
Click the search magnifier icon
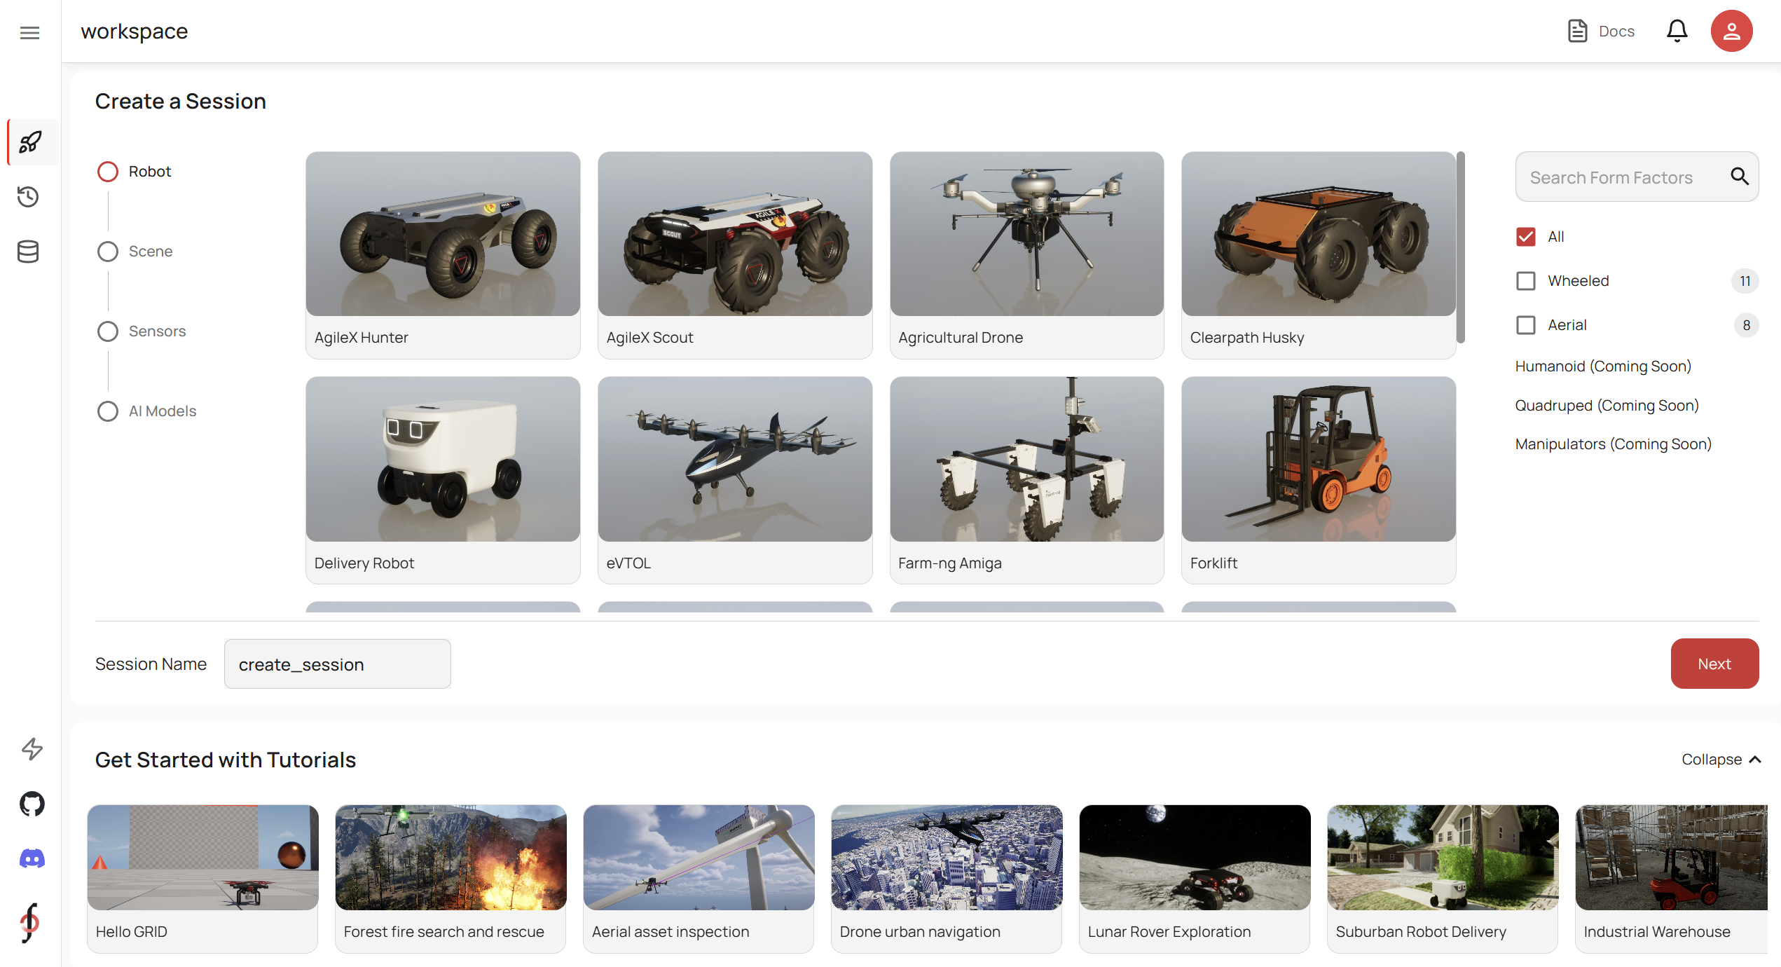coord(1740,177)
